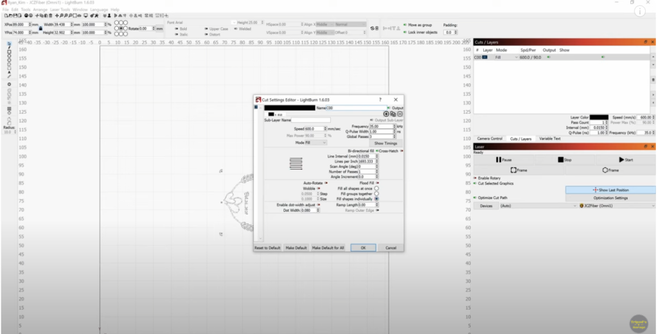This screenshot has width=658, height=334.
Task: Click the Pause button in Laser panel
Action: 503,159
